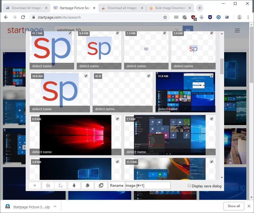Image resolution: width=254 pixels, height=213 pixels.
Task: Click the panel vertical scrollbar thumb
Action: click(222, 66)
